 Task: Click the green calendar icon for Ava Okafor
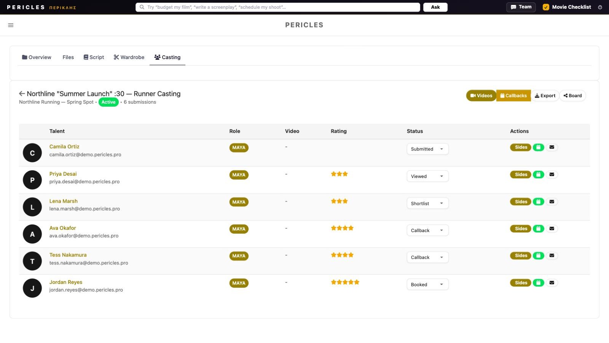538,229
